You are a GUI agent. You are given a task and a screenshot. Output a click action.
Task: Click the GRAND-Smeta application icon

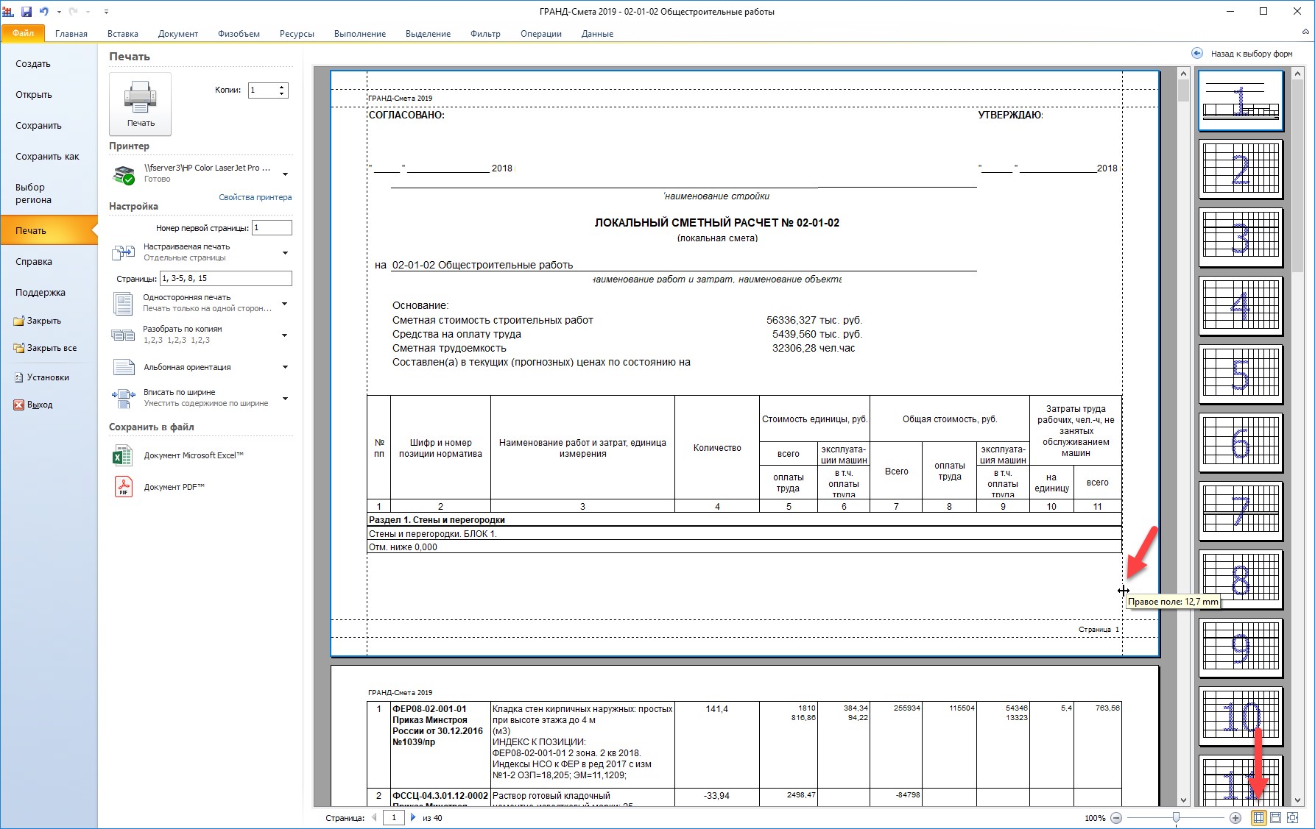click(x=8, y=11)
